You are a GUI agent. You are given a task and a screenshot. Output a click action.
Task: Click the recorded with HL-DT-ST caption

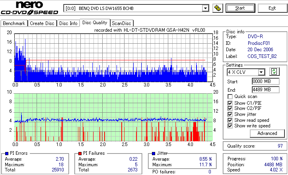click(150, 30)
